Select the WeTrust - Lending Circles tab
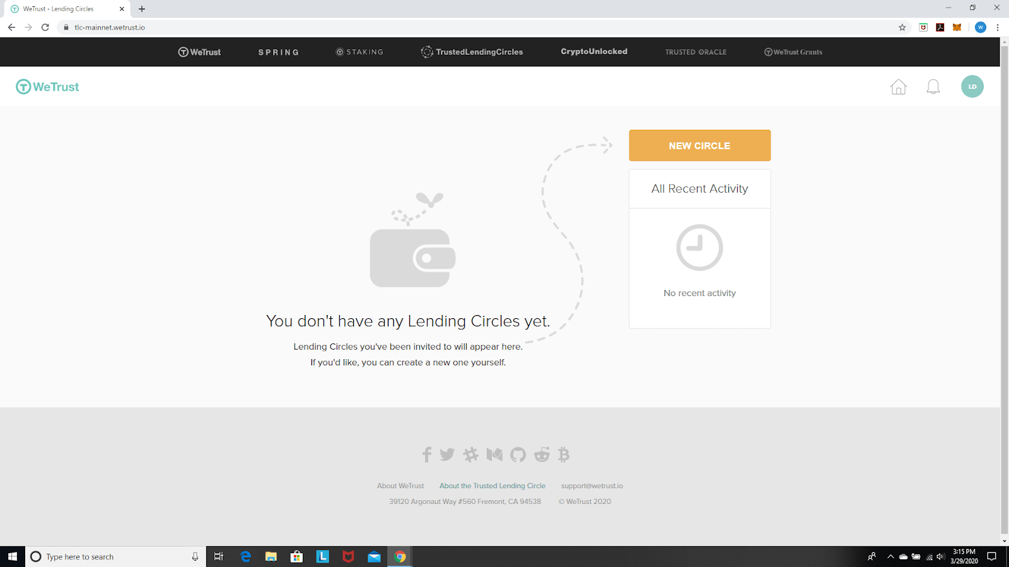The width and height of the screenshot is (1009, 567). [x=67, y=9]
